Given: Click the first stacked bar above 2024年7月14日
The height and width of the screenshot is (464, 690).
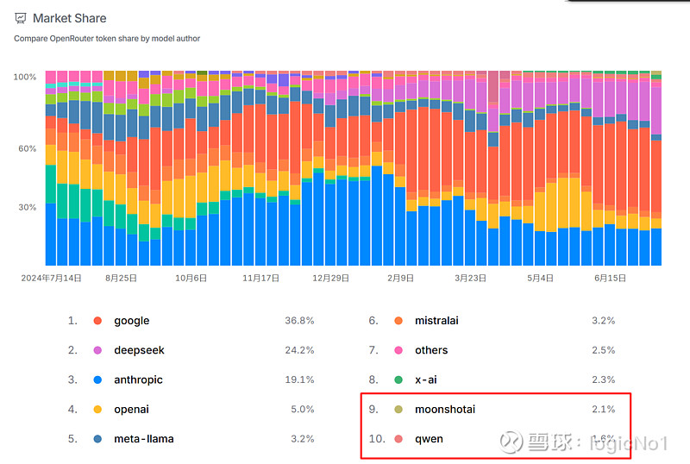Looking at the screenshot, I should [x=51, y=168].
